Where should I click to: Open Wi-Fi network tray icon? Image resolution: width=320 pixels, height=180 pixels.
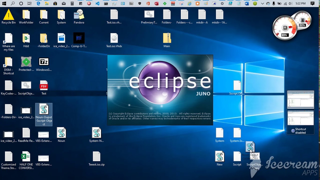click(x=285, y=3)
